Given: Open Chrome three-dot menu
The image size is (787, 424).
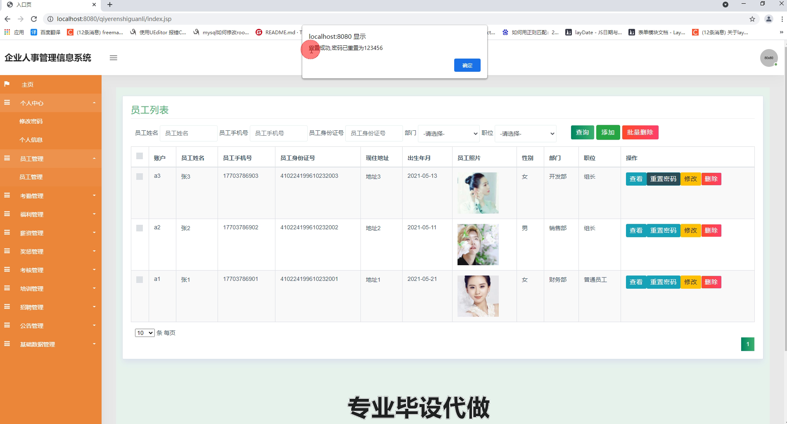Looking at the screenshot, I should (782, 19).
